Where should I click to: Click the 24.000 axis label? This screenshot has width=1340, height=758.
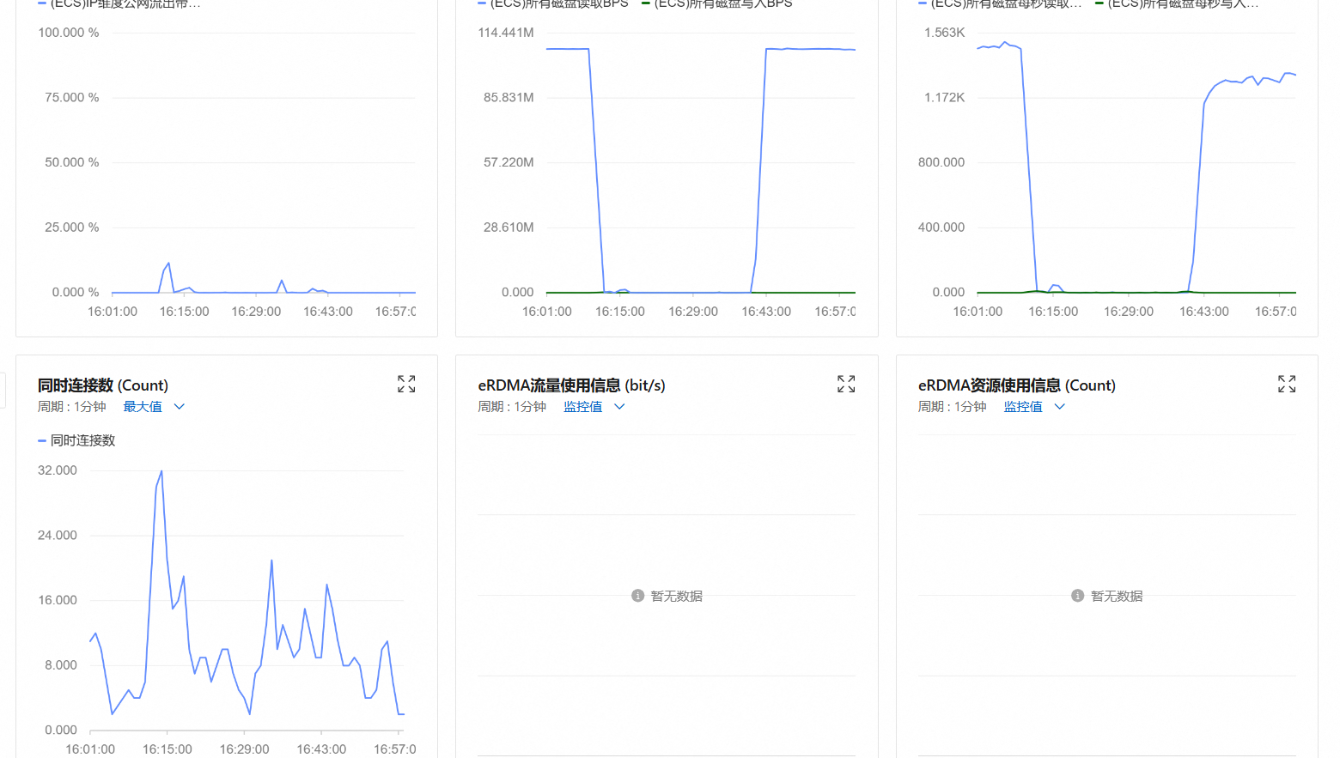58,536
